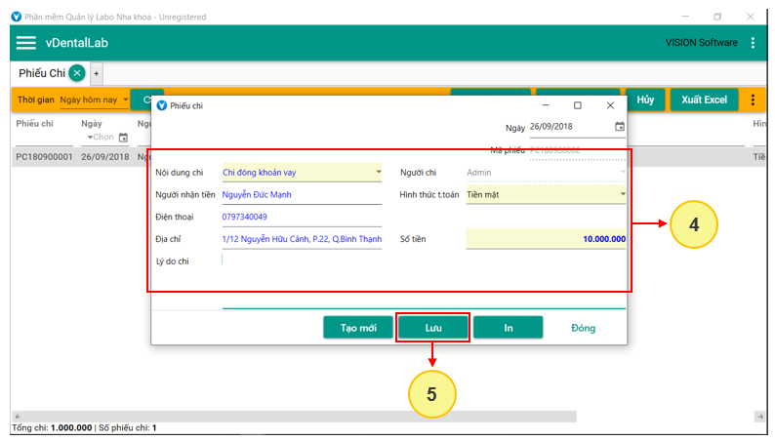Image resolution: width=775 pixels, height=441 pixels.
Task: Click the In print button
Action: click(508, 328)
